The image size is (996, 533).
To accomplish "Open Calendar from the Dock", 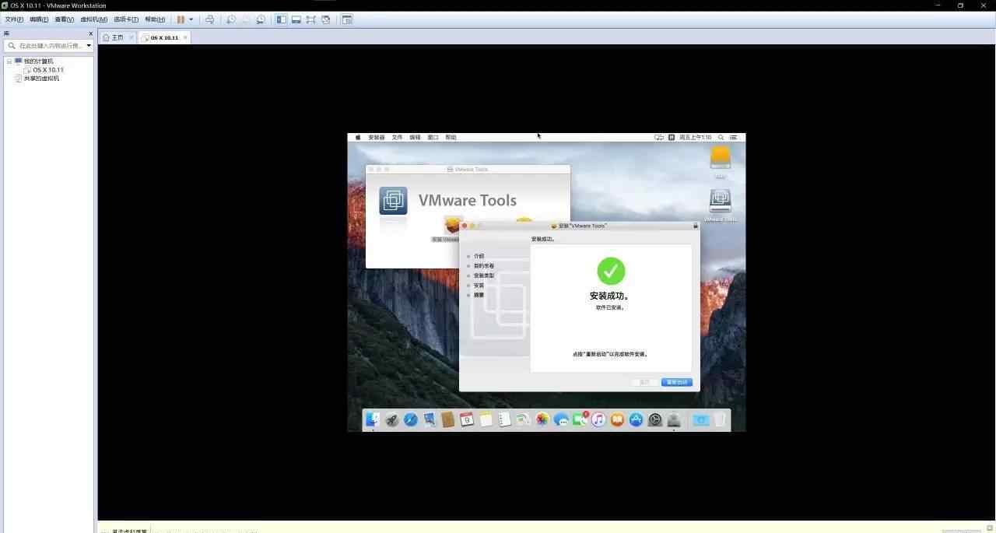I will point(467,419).
